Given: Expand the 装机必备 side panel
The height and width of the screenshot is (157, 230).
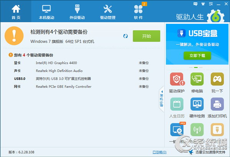Looking at the screenshot, I should [x=161, y=99].
